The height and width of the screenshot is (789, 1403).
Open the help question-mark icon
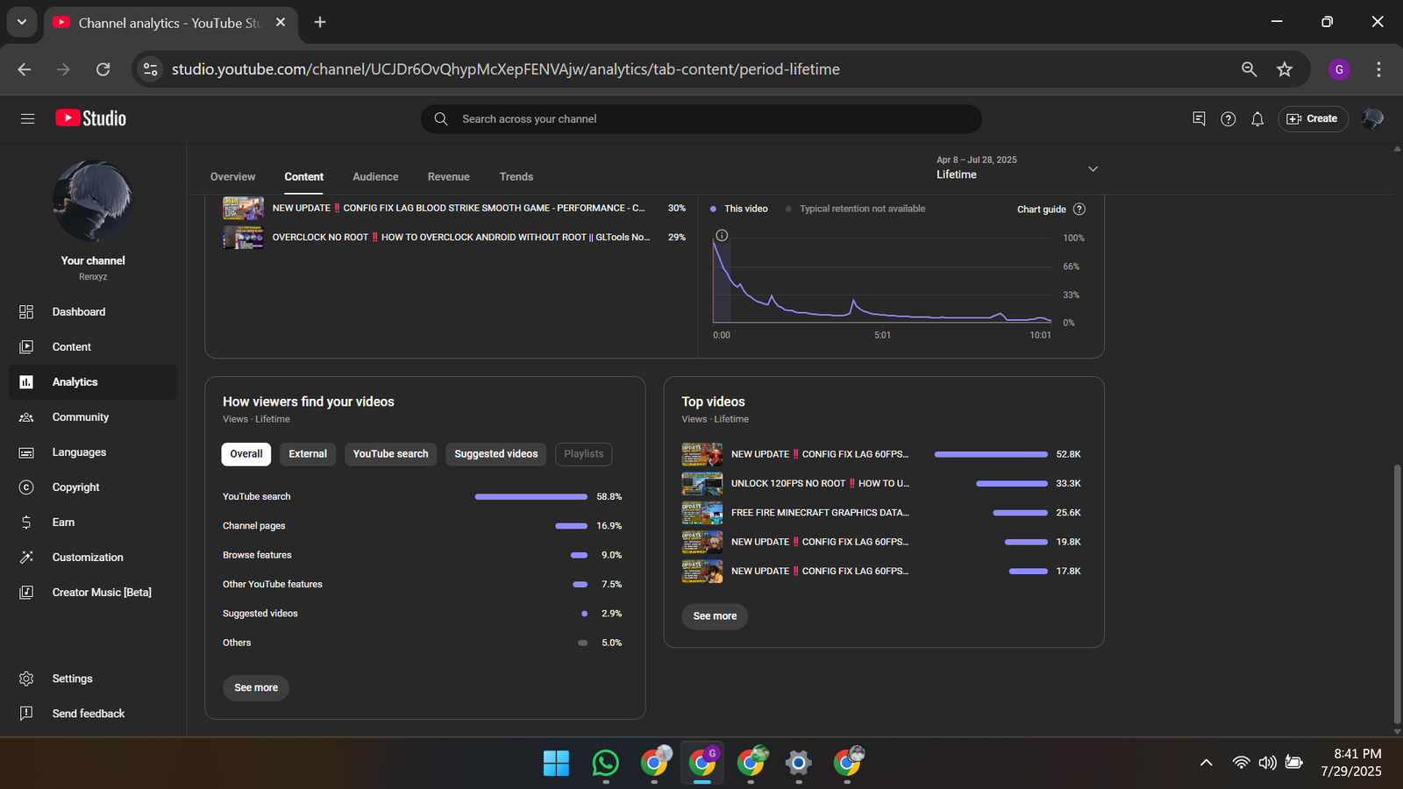pyautogui.click(x=1229, y=118)
